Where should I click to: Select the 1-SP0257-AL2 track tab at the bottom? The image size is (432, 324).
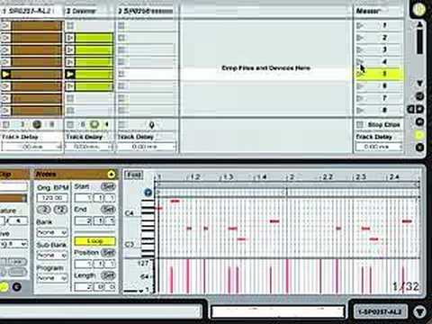380,311
